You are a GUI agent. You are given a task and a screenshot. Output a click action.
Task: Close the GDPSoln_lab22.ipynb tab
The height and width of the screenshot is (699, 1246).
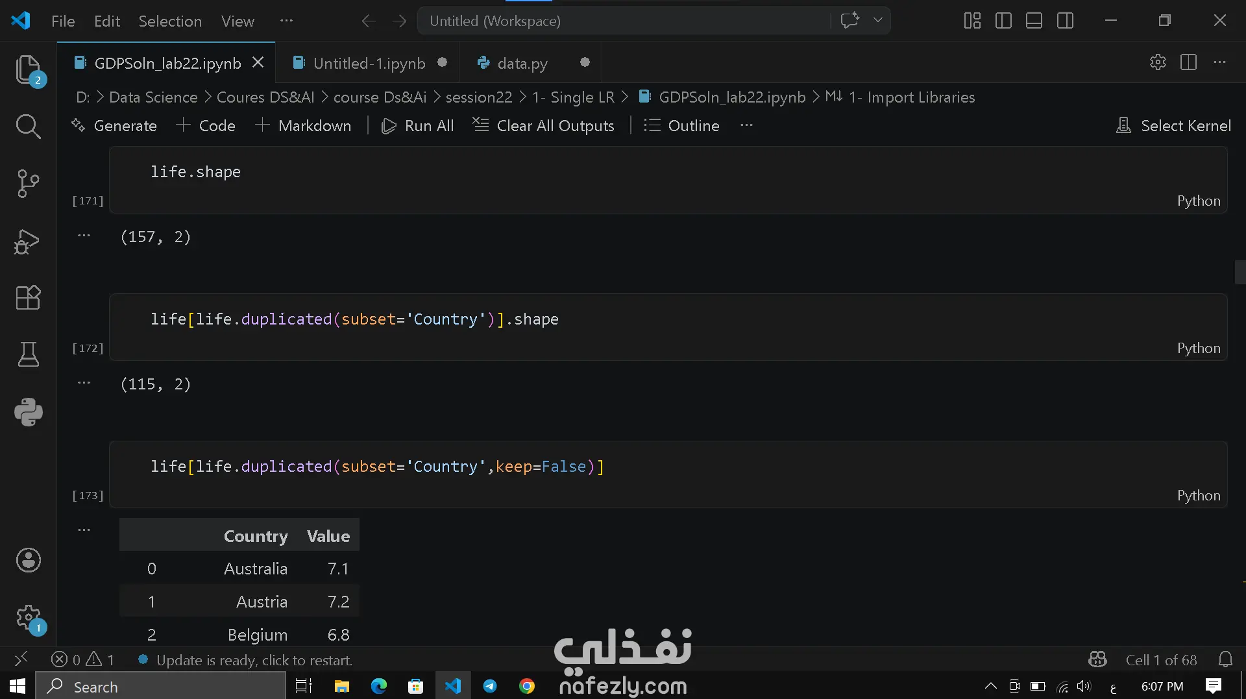click(258, 62)
